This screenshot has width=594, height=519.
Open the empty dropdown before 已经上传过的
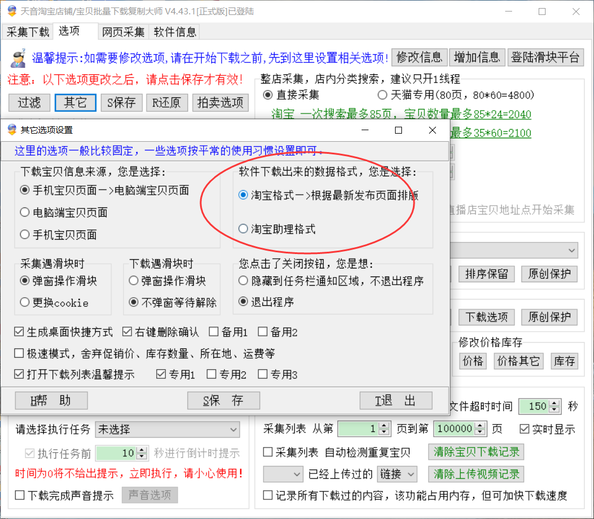point(283,474)
